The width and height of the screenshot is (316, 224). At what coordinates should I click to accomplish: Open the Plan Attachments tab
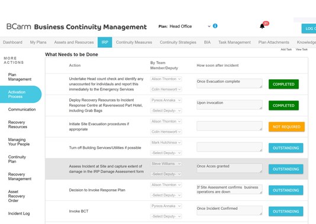pyautogui.click(x=273, y=43)
